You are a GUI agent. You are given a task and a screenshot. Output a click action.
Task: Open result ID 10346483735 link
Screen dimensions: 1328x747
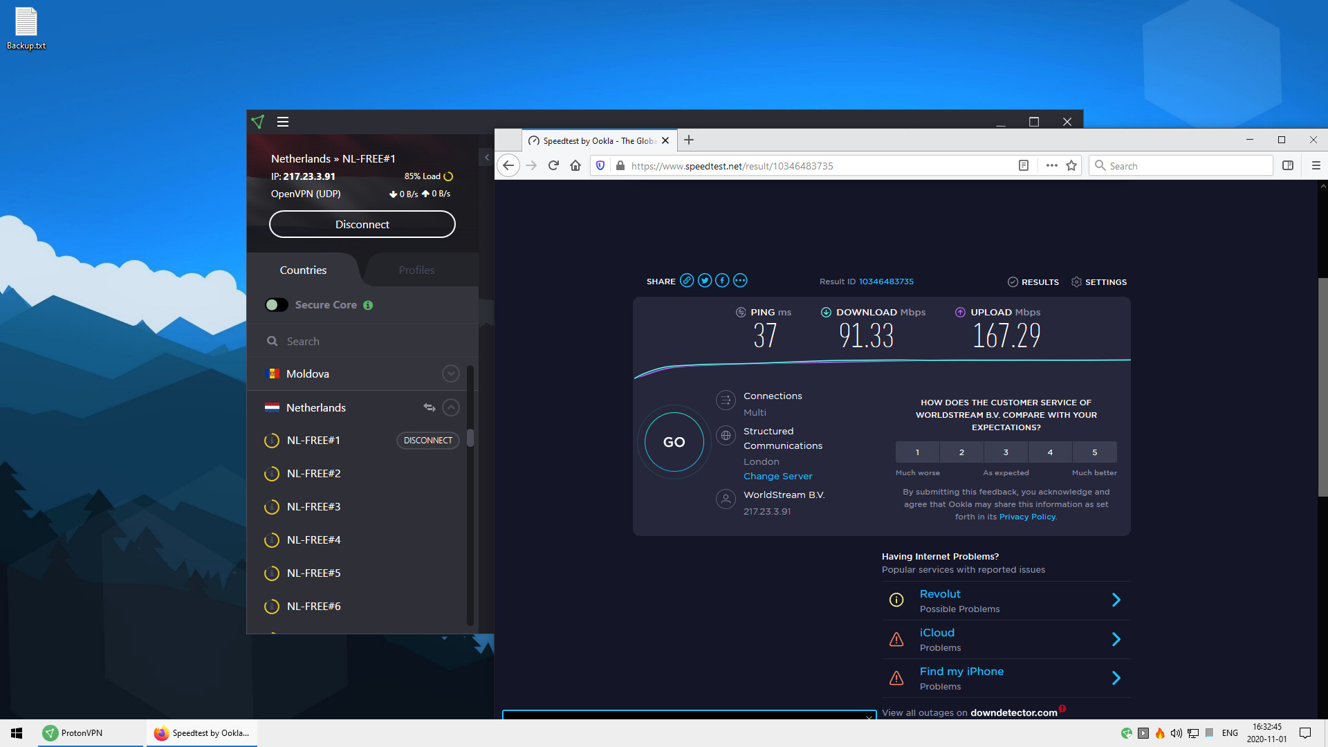tap(886, 282)
